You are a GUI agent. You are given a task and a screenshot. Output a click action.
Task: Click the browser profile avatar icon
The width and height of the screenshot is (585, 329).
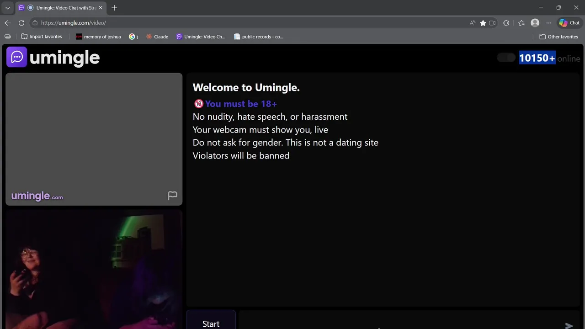pyautogui.click(x=535, y=23)
